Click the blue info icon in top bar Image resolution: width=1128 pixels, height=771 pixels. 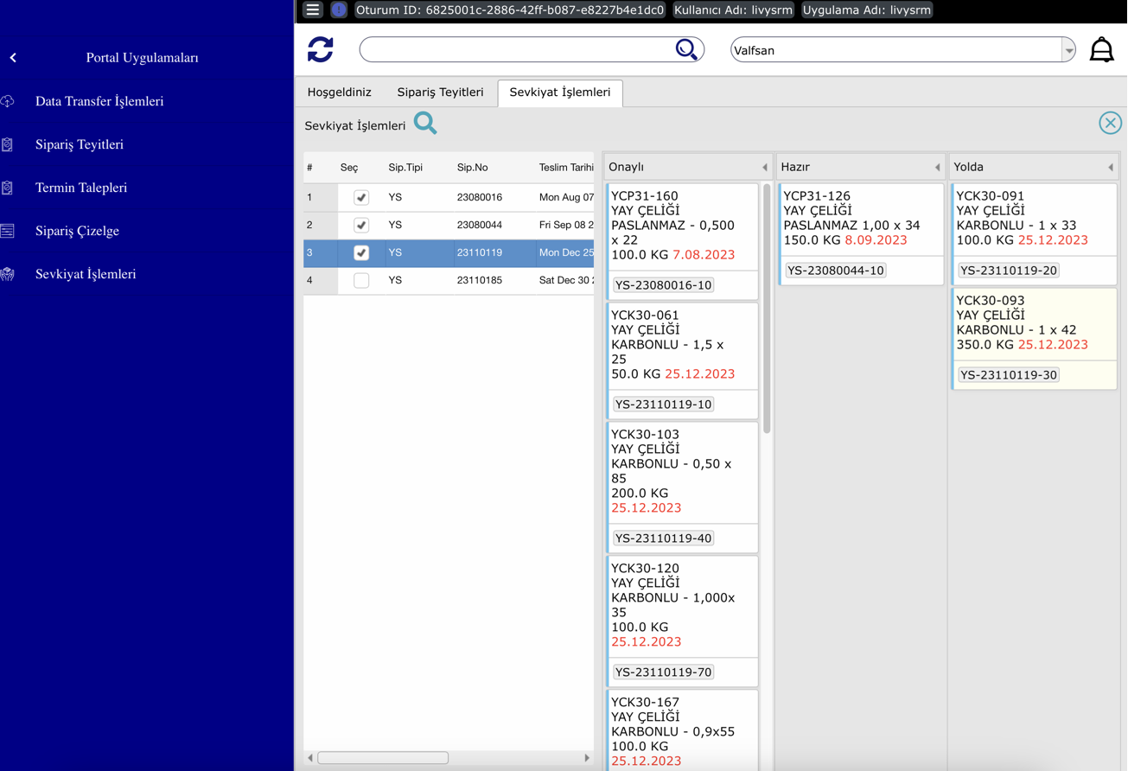click(339, 10)
